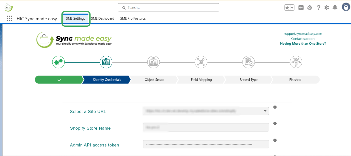The height and width of the screenshot is (156, 351).
Task: Click the Object Setup laptop step icon
Action: pyautogui.click(x=153, y=62)
